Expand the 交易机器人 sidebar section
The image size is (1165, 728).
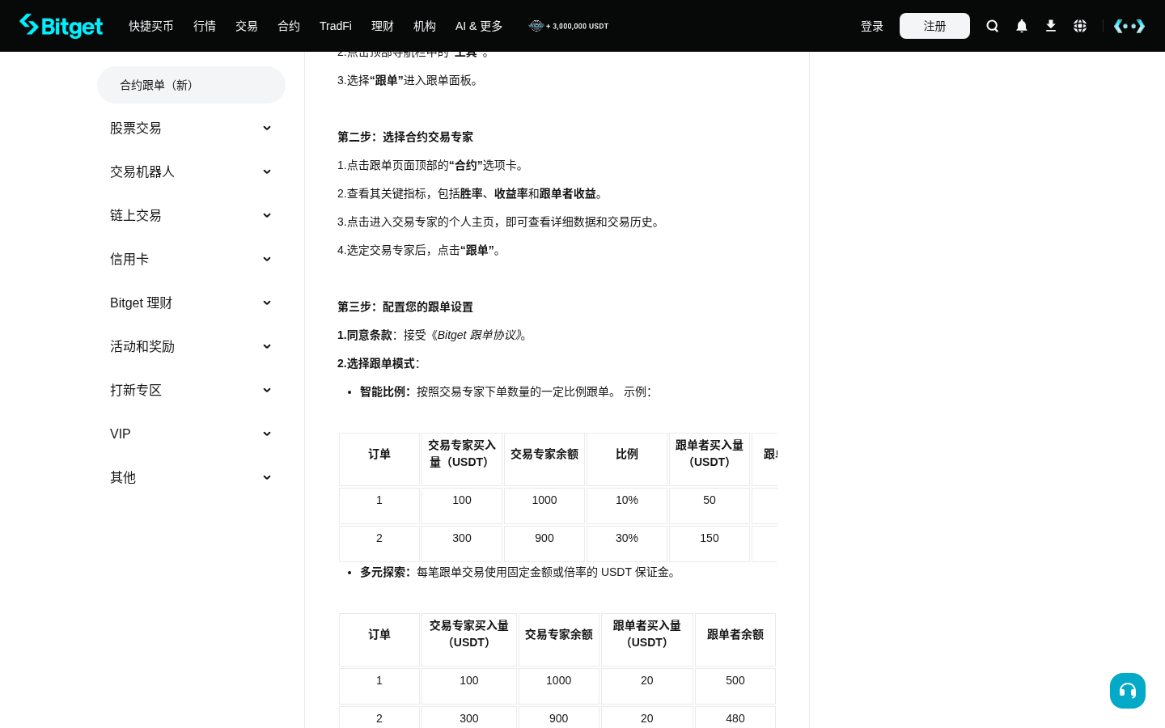191,171
